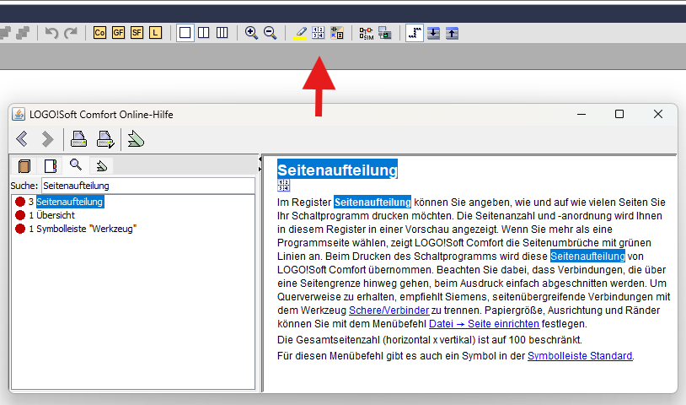Viewport: 686px width, 405px height.
Task: Add help topic to favorites
Action: (136, 139)
